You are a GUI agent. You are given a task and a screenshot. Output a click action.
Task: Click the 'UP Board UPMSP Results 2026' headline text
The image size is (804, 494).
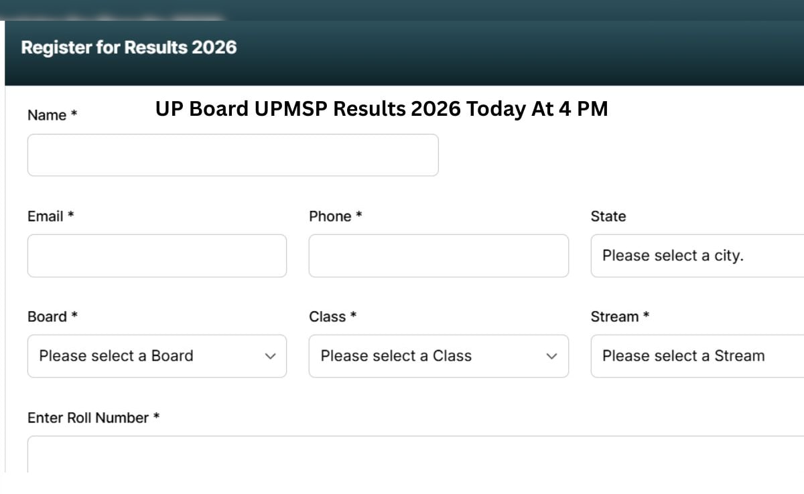381,108
